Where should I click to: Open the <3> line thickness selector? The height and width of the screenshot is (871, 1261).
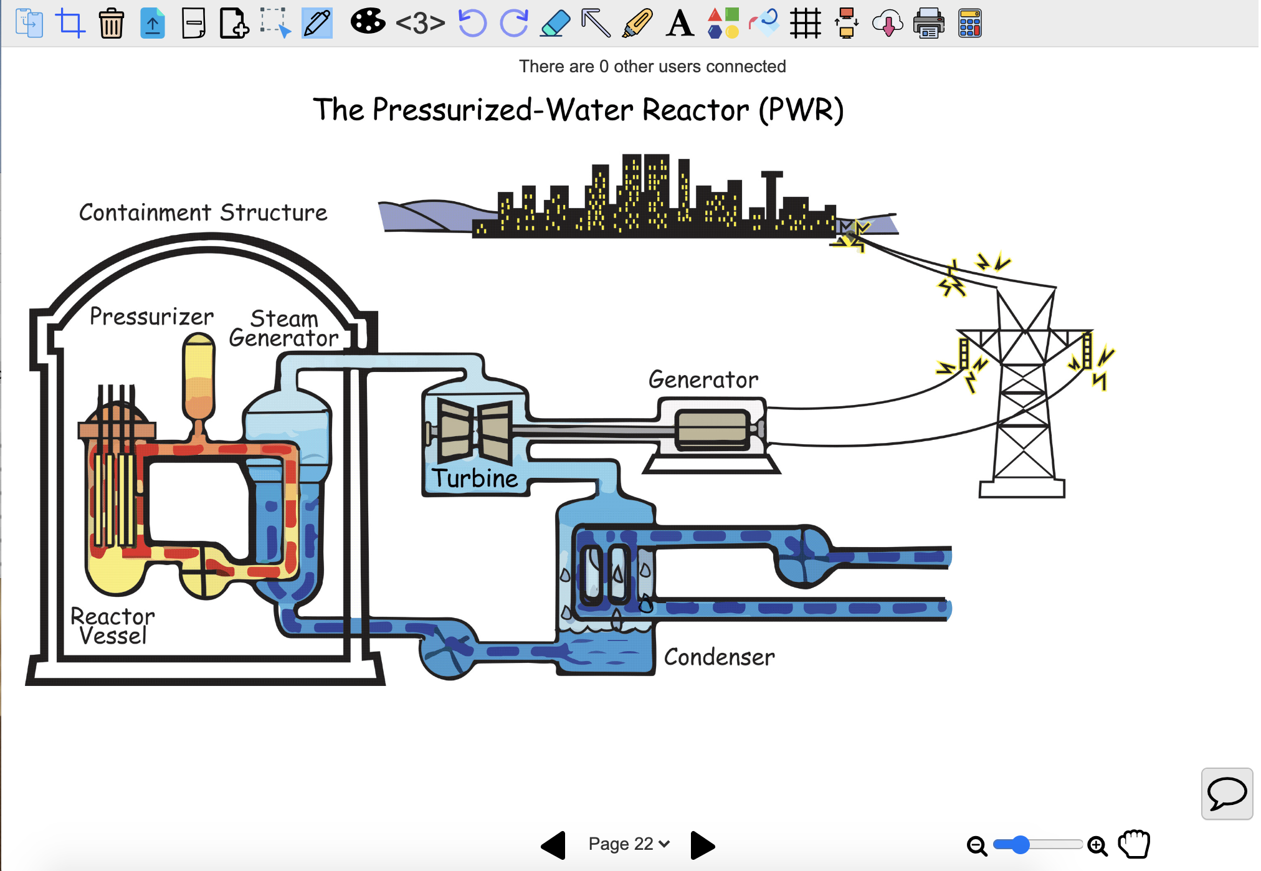pos(421,24)
